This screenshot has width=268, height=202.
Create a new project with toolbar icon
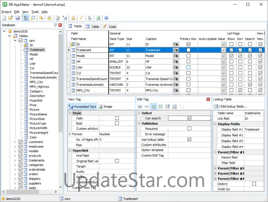pyautogui.click(x=4, y=18)
